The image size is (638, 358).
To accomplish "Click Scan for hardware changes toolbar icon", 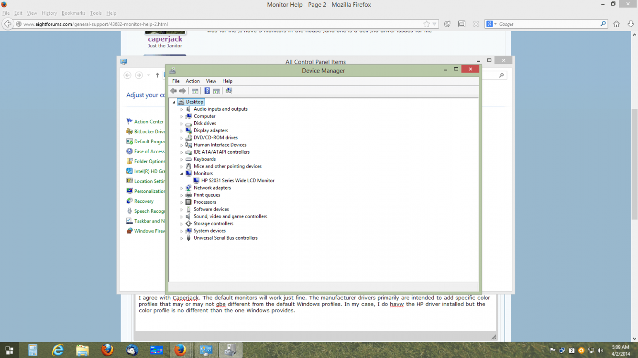I will point(229,91).
